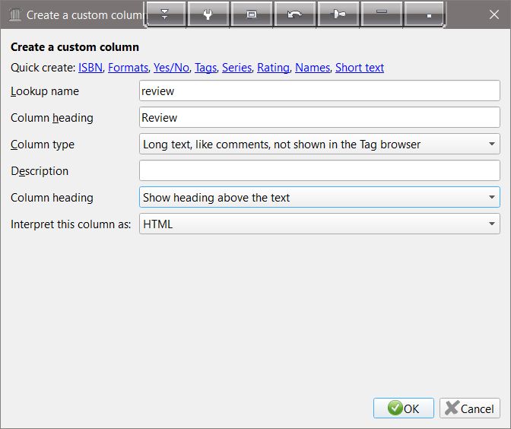Click the undo curved arrow icon

pyautogui.click(x=295, y=14)
